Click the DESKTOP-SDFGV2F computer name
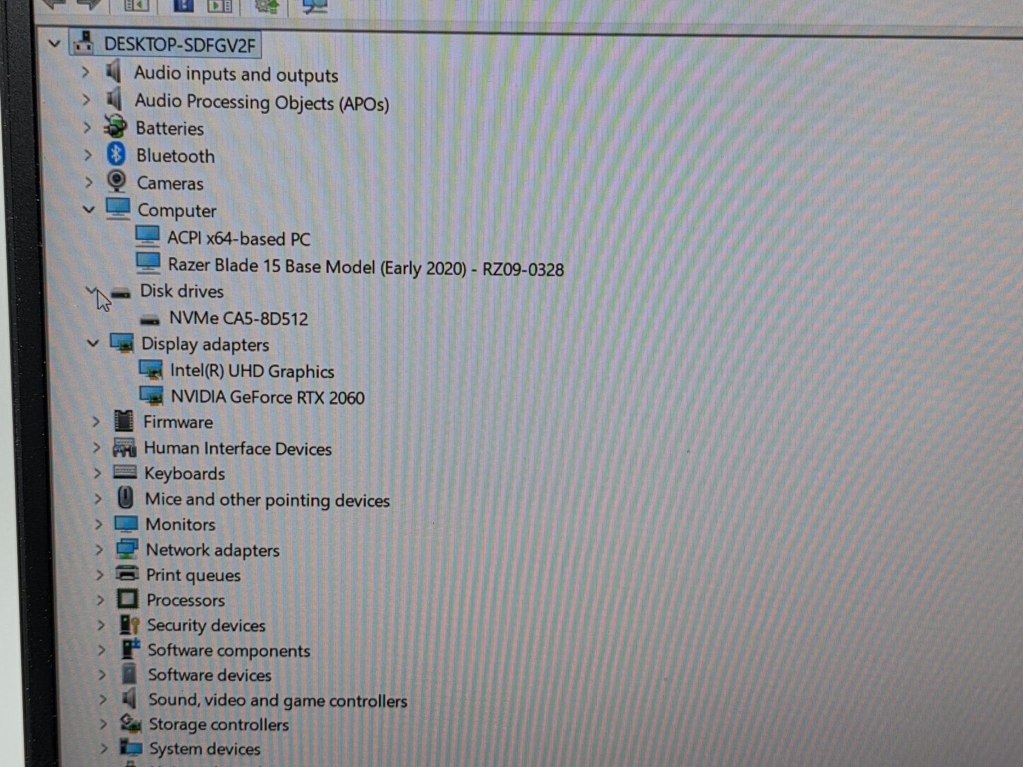The width and height of the screenshot is (1023, 767). [180, 44]
